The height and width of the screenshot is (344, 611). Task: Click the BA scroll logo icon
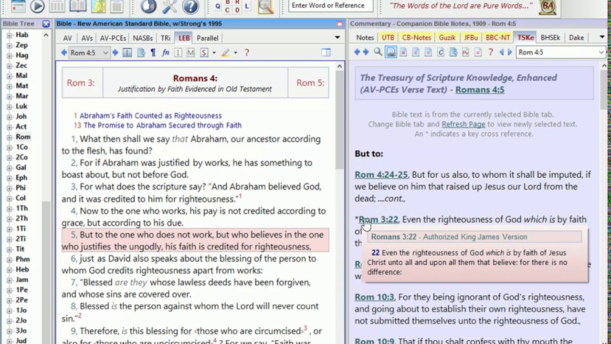[548, 6]
